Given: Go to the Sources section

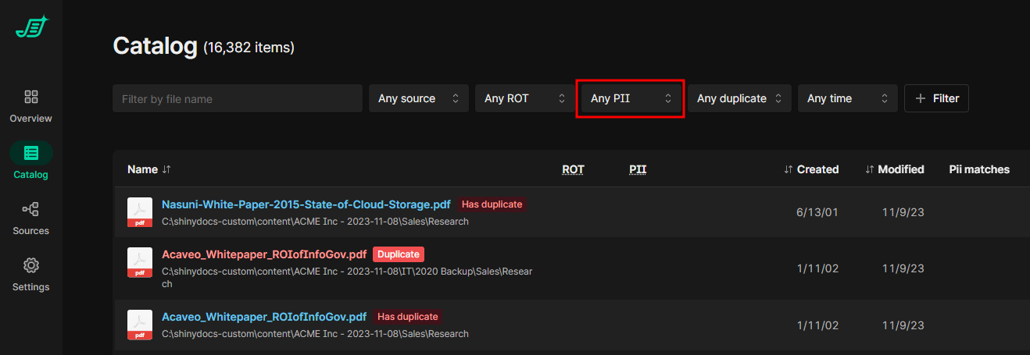Looking at the screenshot, I should pyautogui.click(x=31, y=218).
